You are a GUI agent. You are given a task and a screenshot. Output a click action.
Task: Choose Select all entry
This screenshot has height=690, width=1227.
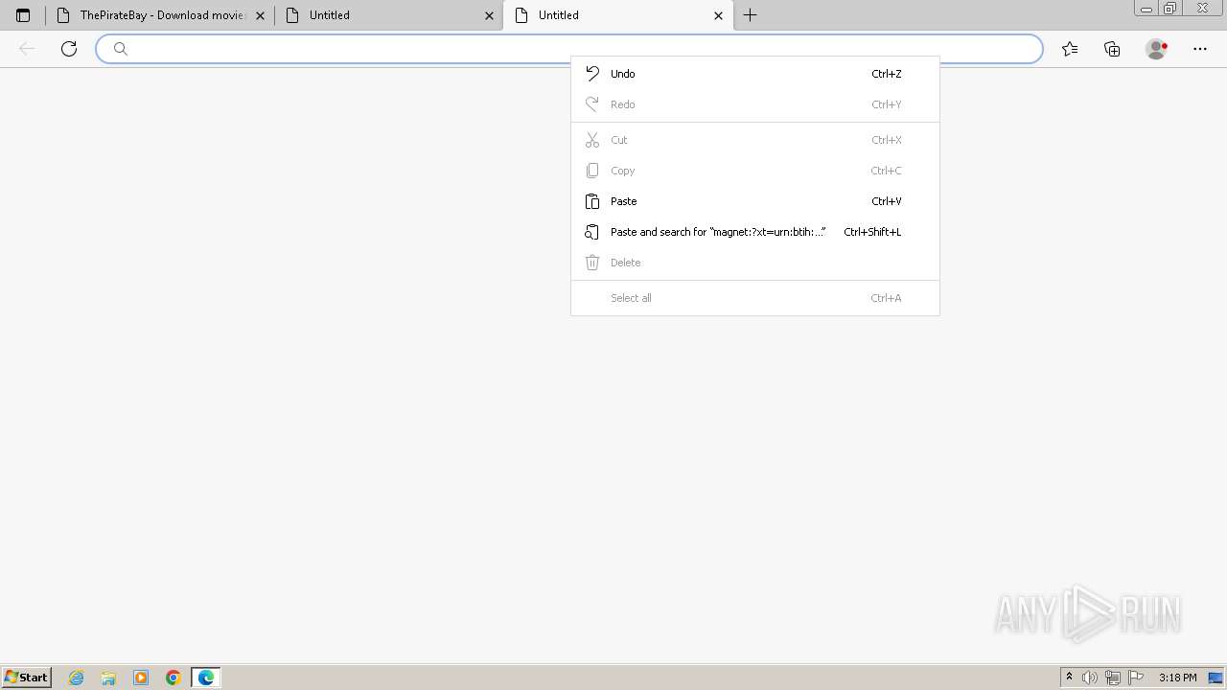(754, 298)
